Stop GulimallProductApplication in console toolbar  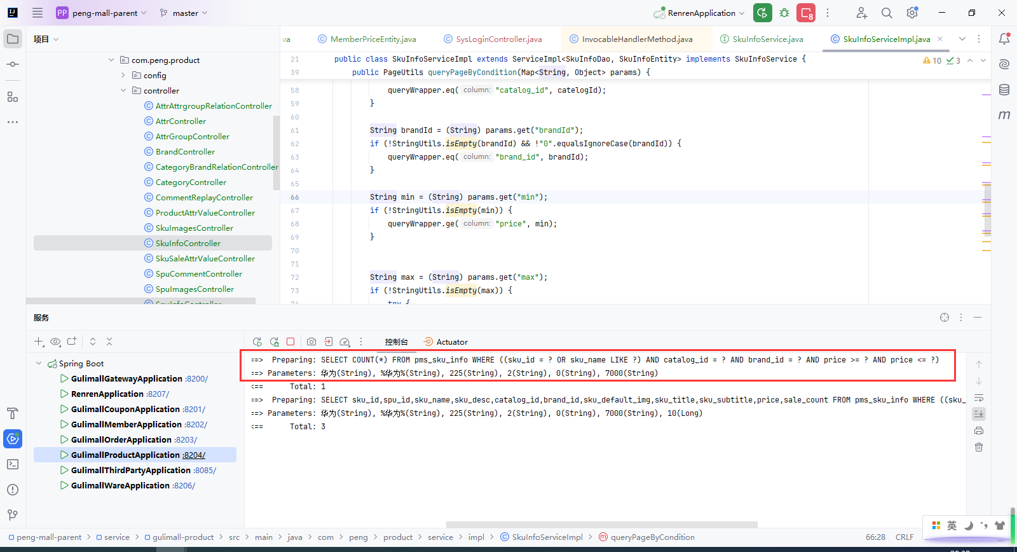(290, 342)
